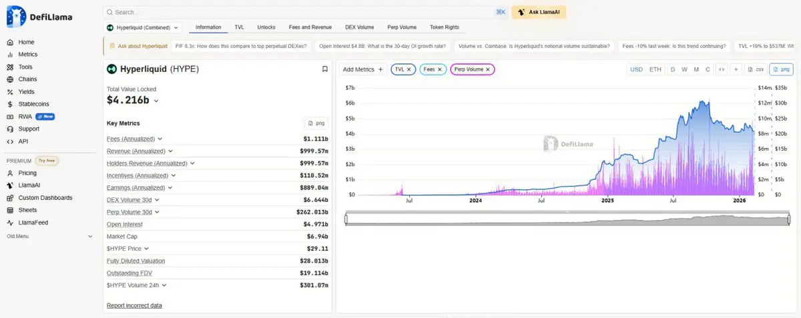Expand Holders Revenue (Annualized) row
Screen dimensions: 801x318
192,163
